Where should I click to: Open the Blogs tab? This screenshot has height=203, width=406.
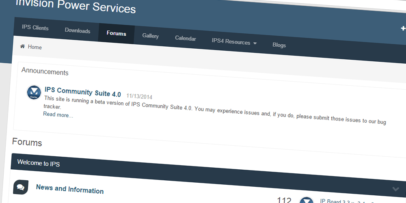[279, 45]
